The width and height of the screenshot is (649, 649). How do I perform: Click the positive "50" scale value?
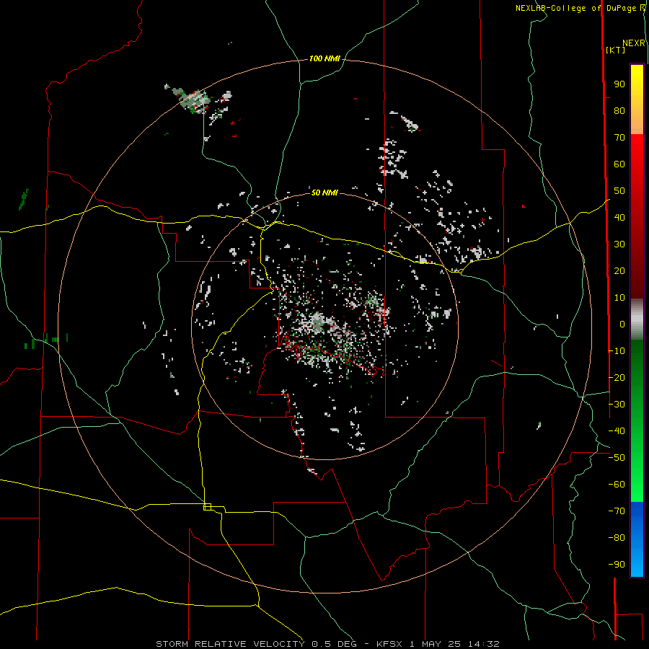[x=619, y=191]
